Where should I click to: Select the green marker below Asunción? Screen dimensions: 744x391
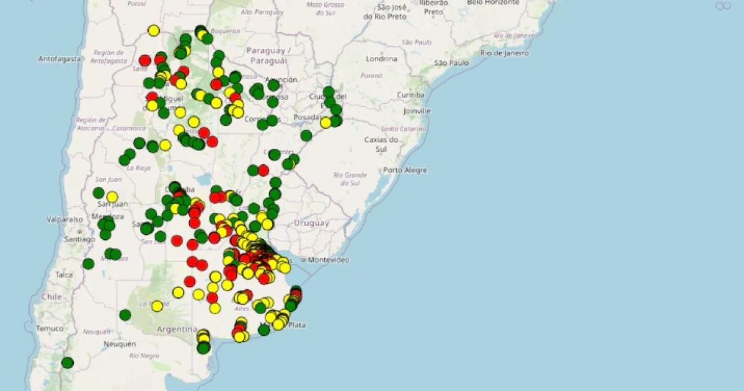coord(273,86)
